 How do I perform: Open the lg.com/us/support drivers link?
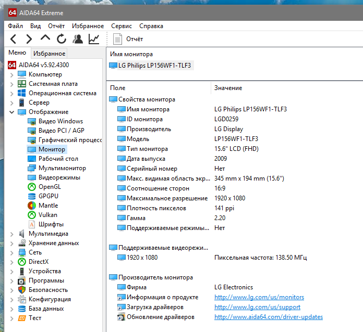257,307
